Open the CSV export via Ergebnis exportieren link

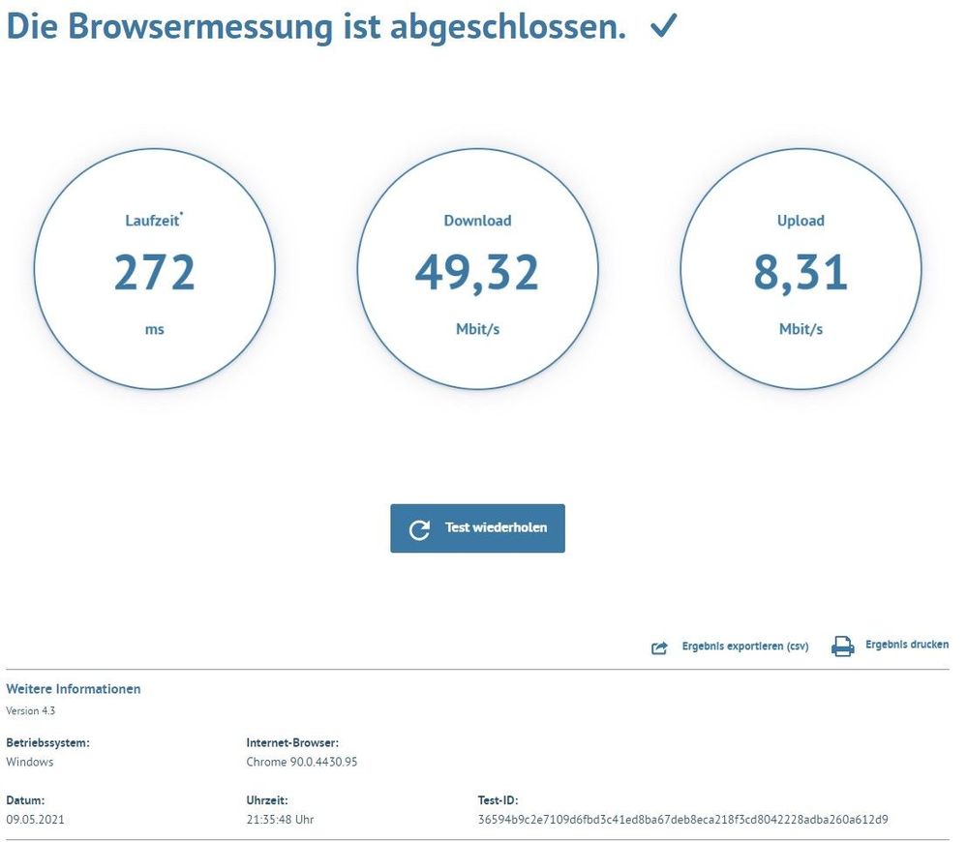(x=745, y=646)
